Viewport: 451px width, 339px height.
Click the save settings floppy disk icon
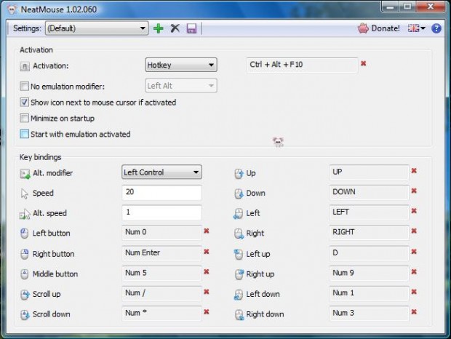pyautogui.click(x=191, y=28)
